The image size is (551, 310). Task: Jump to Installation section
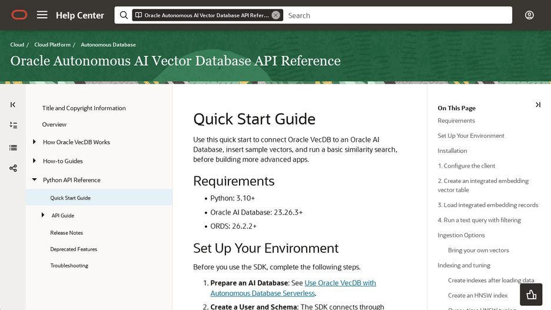(x=452, y=151)
